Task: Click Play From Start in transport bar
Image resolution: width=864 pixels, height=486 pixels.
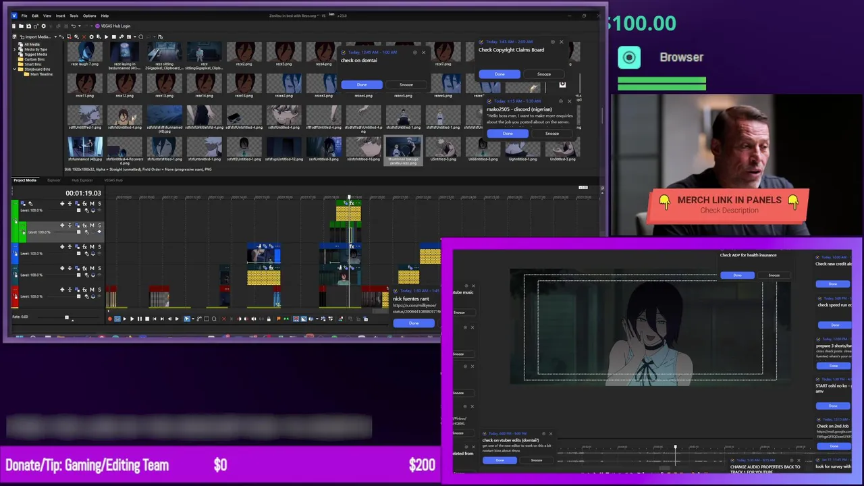Action: click(125, 319)
